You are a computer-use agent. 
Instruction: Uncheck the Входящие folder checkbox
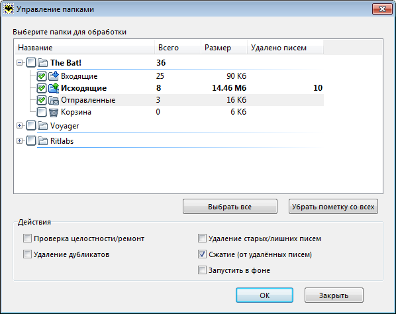(x=42, y=76)
